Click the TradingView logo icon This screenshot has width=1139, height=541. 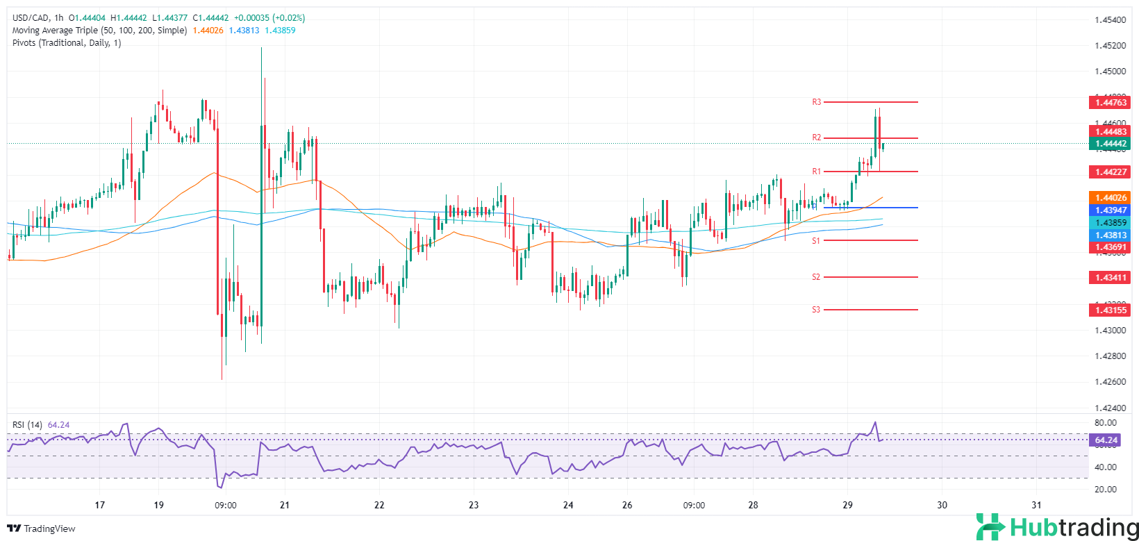pyautogui.click(x=14, y=528)
